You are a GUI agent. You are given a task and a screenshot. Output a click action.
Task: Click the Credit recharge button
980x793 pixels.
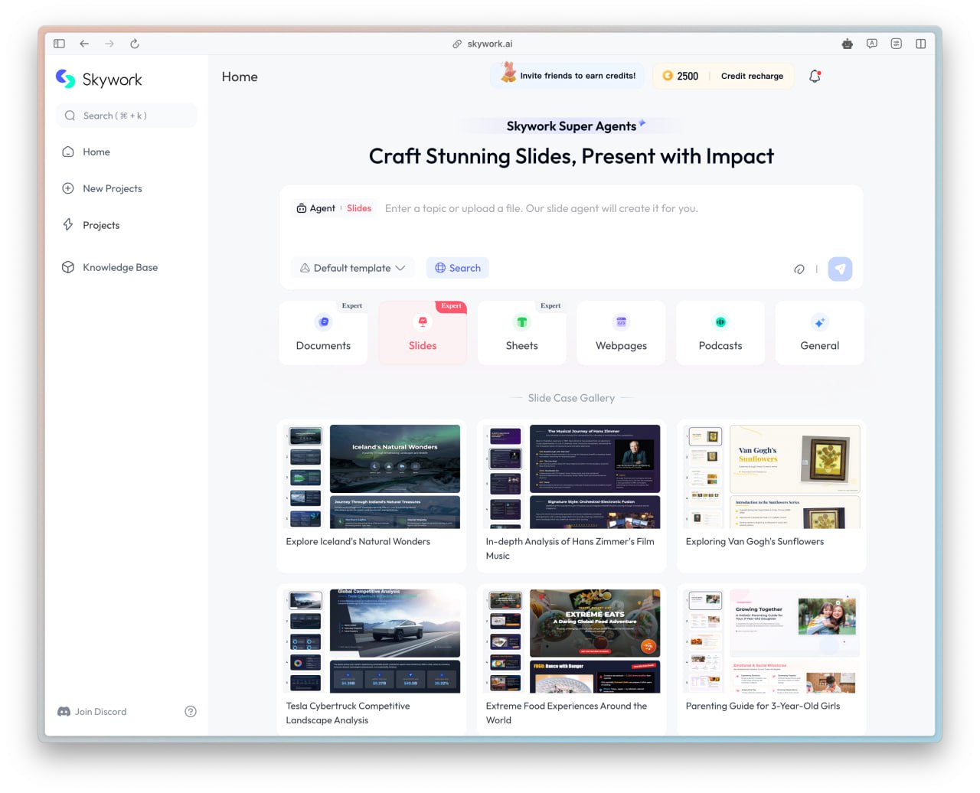[x=752, y=76]
